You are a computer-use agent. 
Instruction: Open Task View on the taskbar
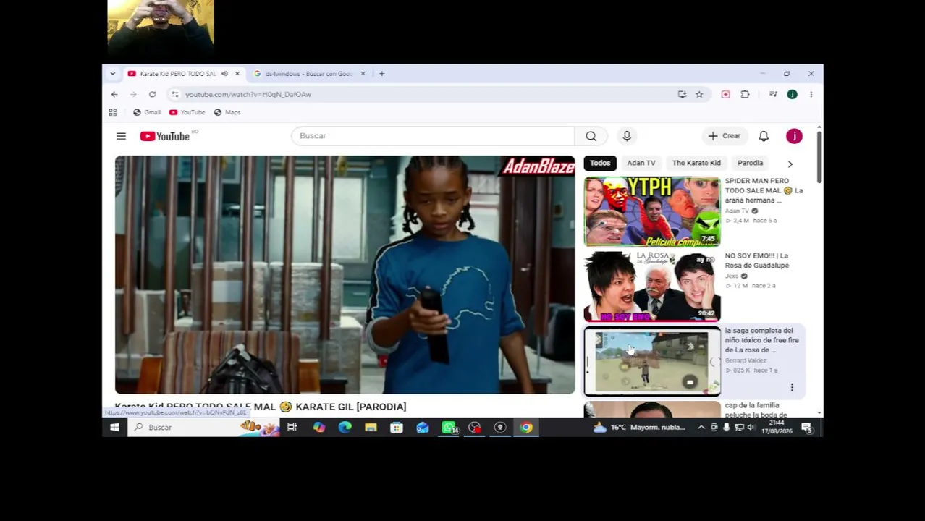[x=292, y=428]
